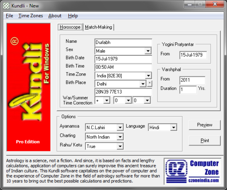Click the small button next to Birth Place
Viewport: 227px width, 190px height.
(x=150, y=83)
